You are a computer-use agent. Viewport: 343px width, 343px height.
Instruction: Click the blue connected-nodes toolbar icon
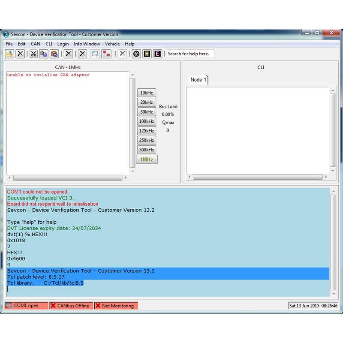tap(95, 54)
